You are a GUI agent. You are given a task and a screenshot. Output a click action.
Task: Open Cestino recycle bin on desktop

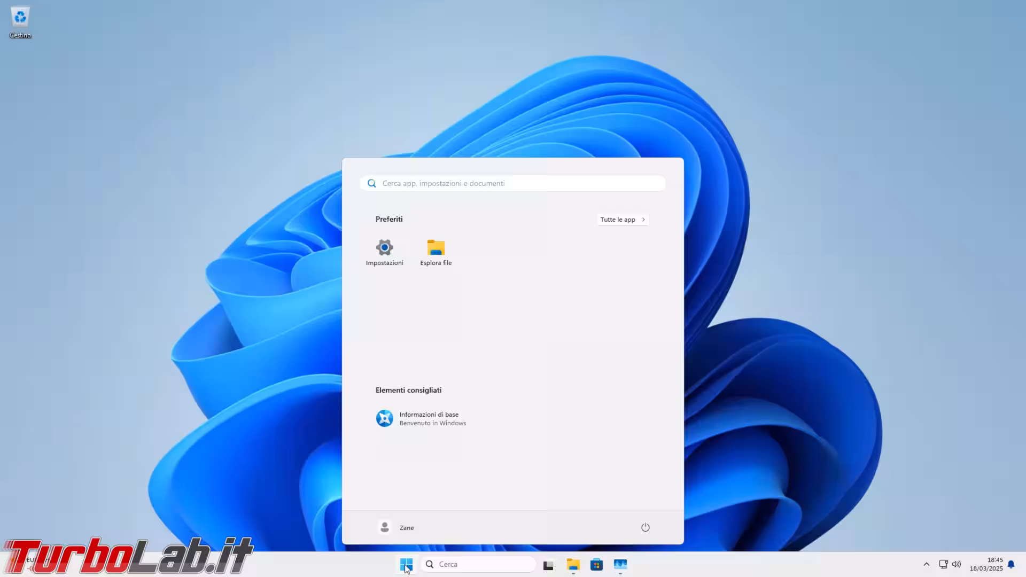[20, 22]
